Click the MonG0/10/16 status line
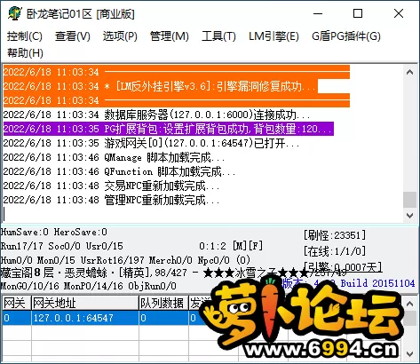The height and width of the screenshot is (364, 420). (x=89, y=286)
